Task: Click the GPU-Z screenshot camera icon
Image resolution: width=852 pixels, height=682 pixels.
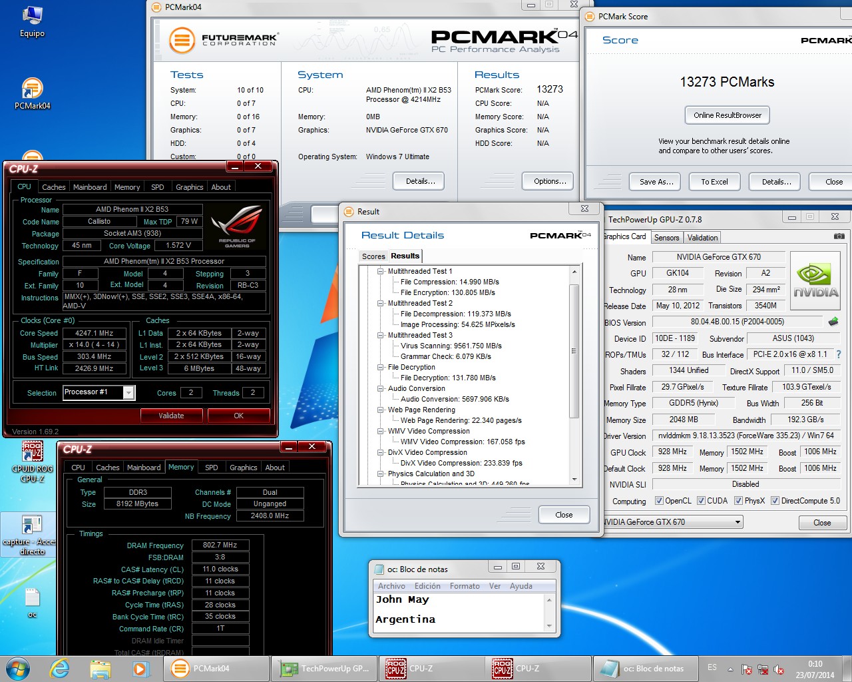Action: click(x=839, y=236)
